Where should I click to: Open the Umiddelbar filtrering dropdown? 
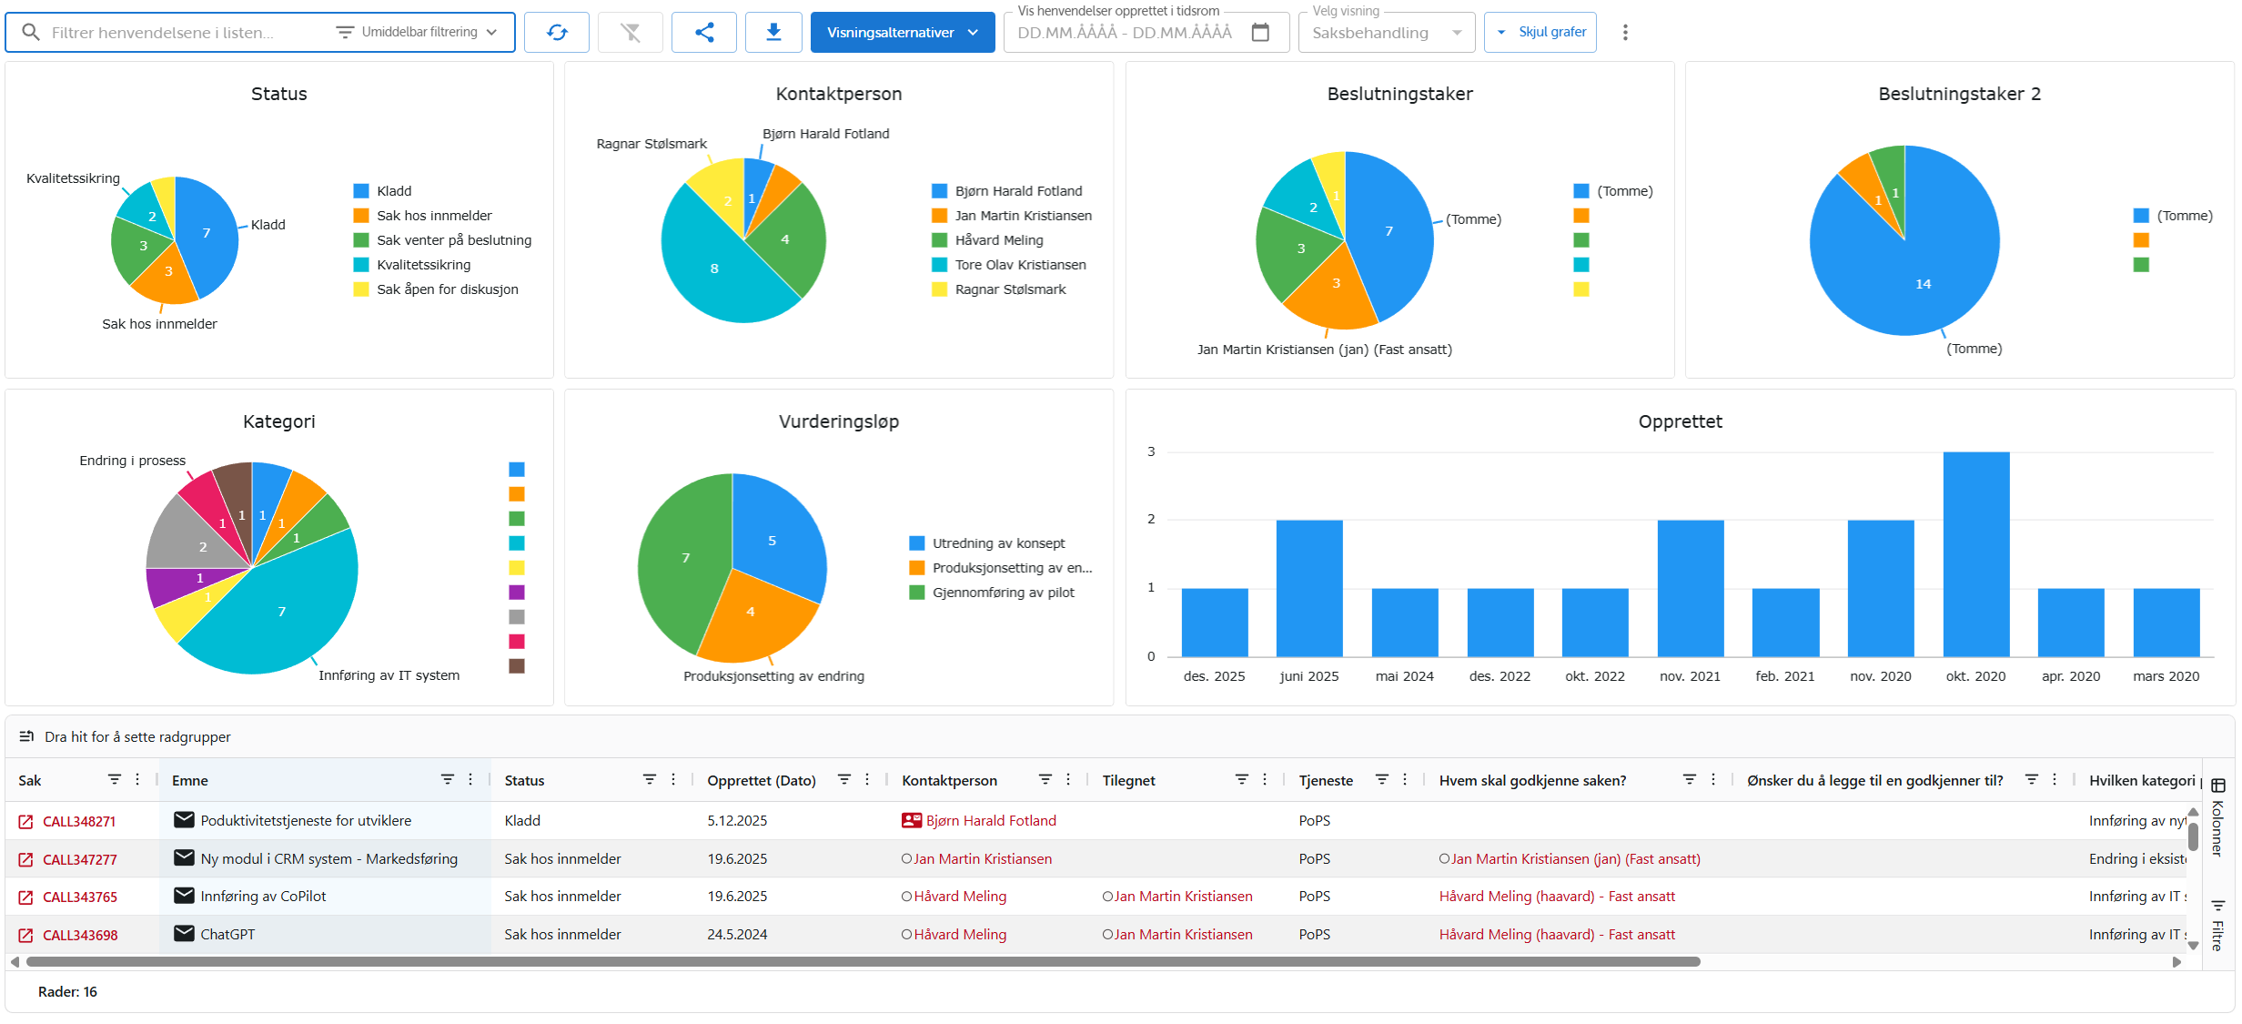[419, 33]
